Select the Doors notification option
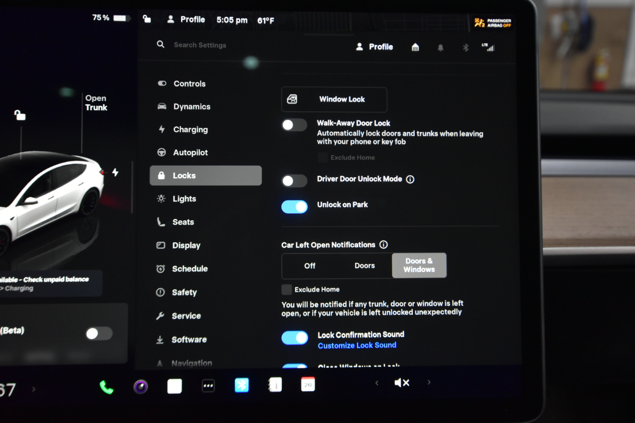This screenshot has height=423, width=635. [365, 266]
